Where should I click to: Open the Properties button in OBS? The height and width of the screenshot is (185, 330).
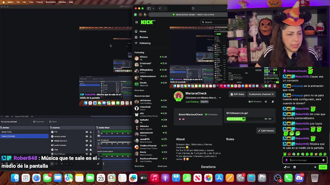(39, 122)
